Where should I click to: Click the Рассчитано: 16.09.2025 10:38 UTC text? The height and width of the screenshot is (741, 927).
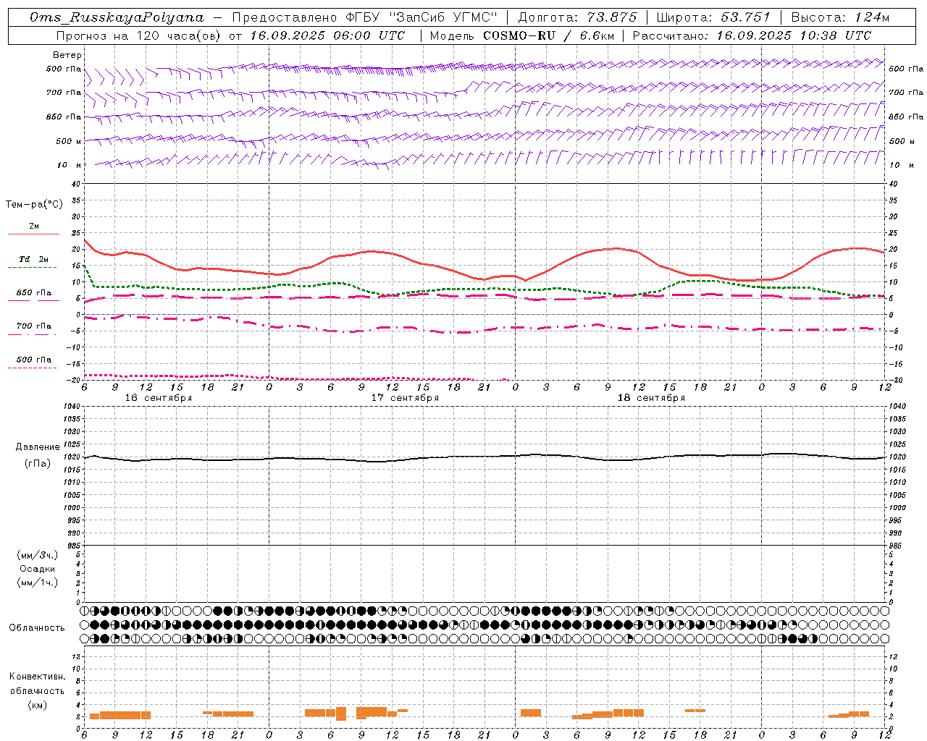(x=752, y=35)
